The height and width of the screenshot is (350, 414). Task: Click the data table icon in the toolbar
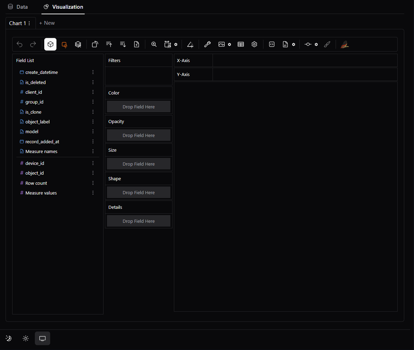tap(240, 44)
